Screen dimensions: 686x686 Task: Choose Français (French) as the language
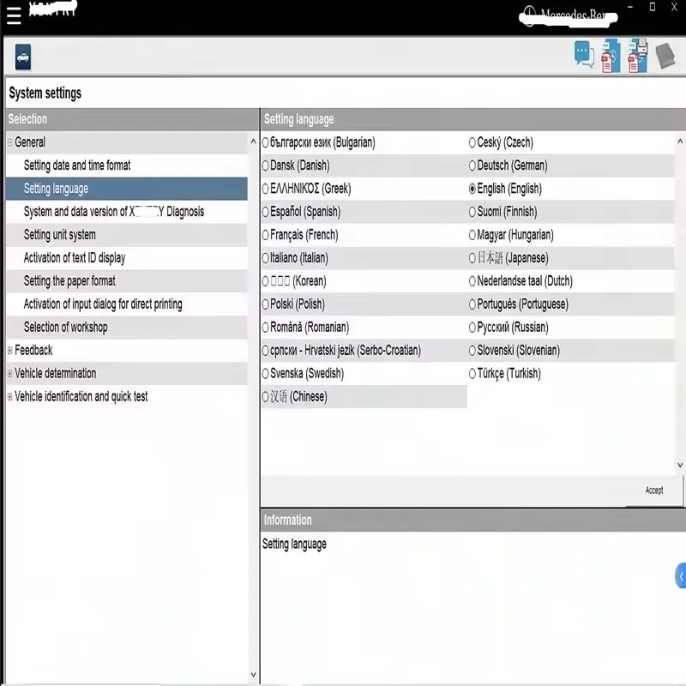(267, 234)
